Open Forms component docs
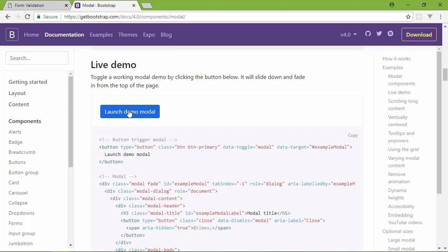Screen dimensions: 448x252 click(15, 223)
